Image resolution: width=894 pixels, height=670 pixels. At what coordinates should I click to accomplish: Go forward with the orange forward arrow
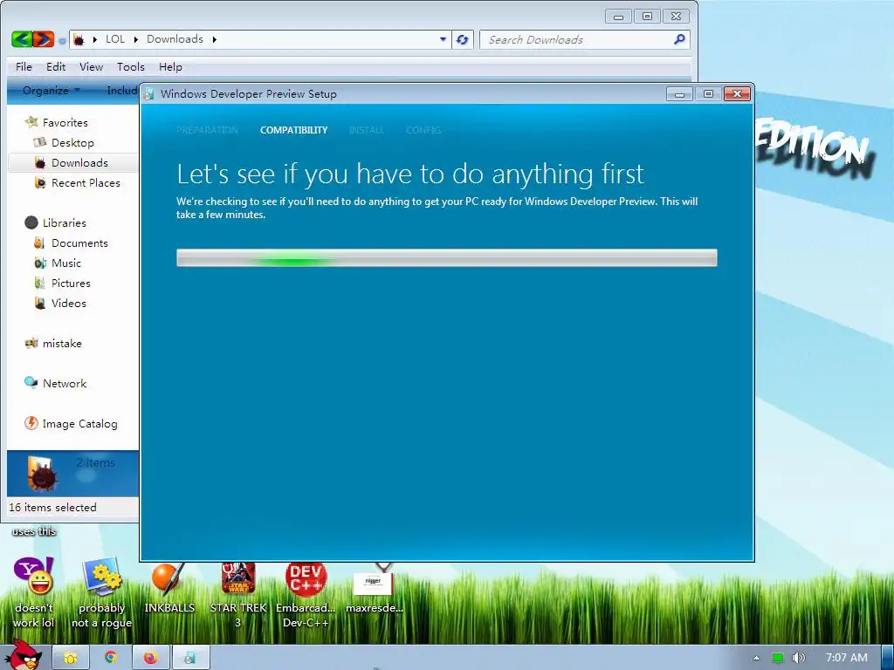tap(44, 38)
